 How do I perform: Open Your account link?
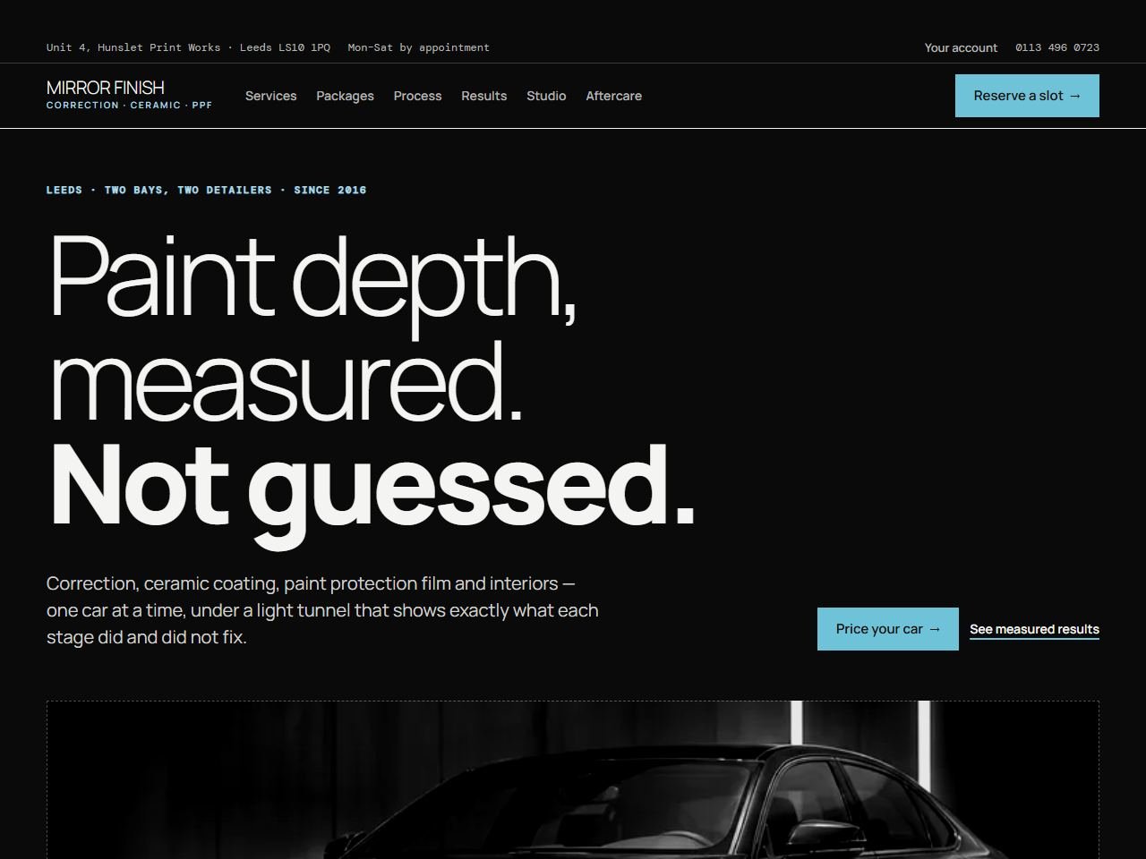coord(961,47)
